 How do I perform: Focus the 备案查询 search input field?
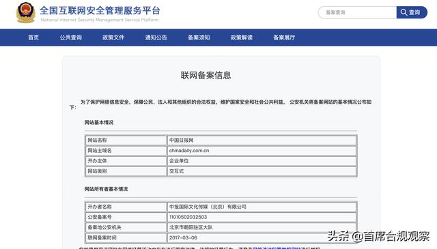click(x=357, y=12)
